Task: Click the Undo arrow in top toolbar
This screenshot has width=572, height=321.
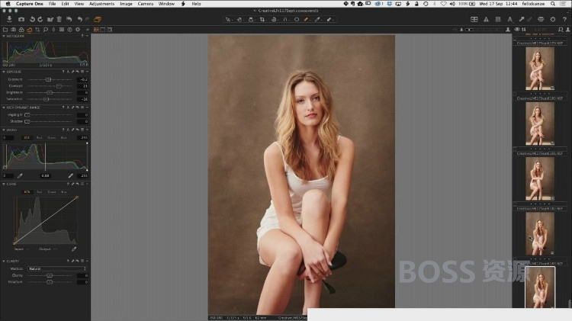Action: click(x=79, y=19)
